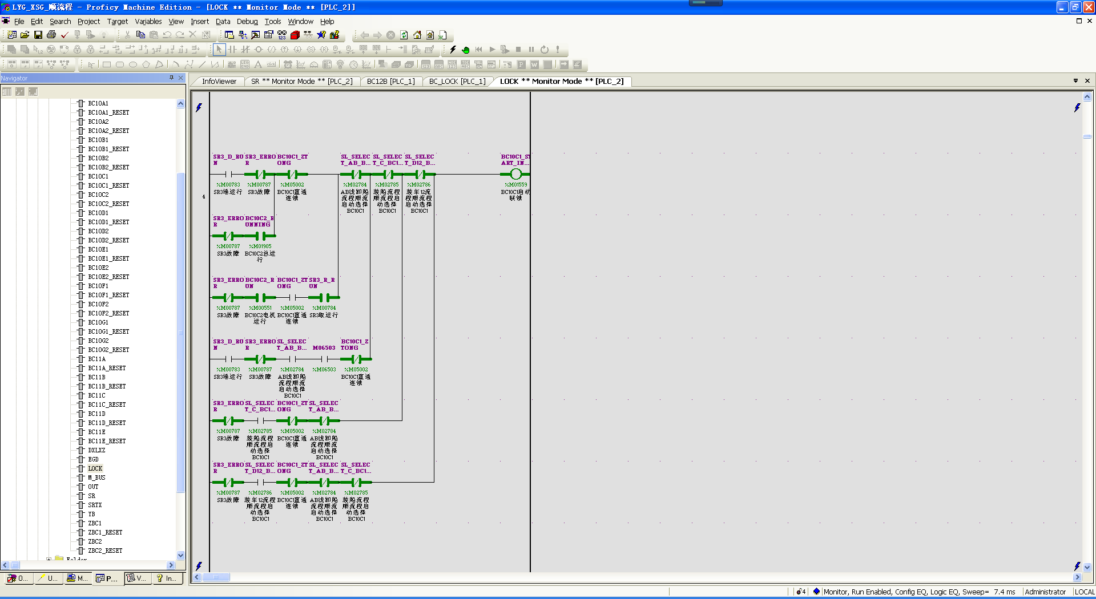Click the Home icon in InfoViewer toolbar
Viewport: 1096px width, 599px height.
417,35
